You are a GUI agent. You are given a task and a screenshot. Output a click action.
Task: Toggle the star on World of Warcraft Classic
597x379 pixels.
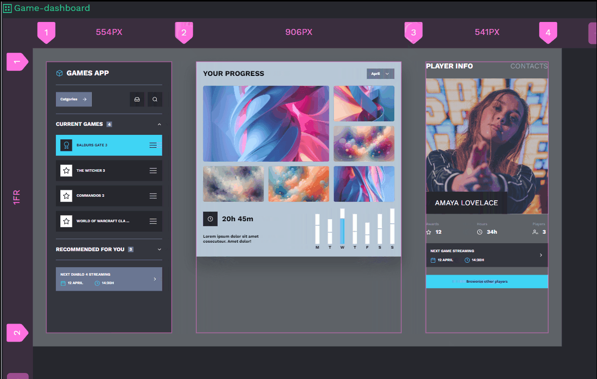point(66,221)
